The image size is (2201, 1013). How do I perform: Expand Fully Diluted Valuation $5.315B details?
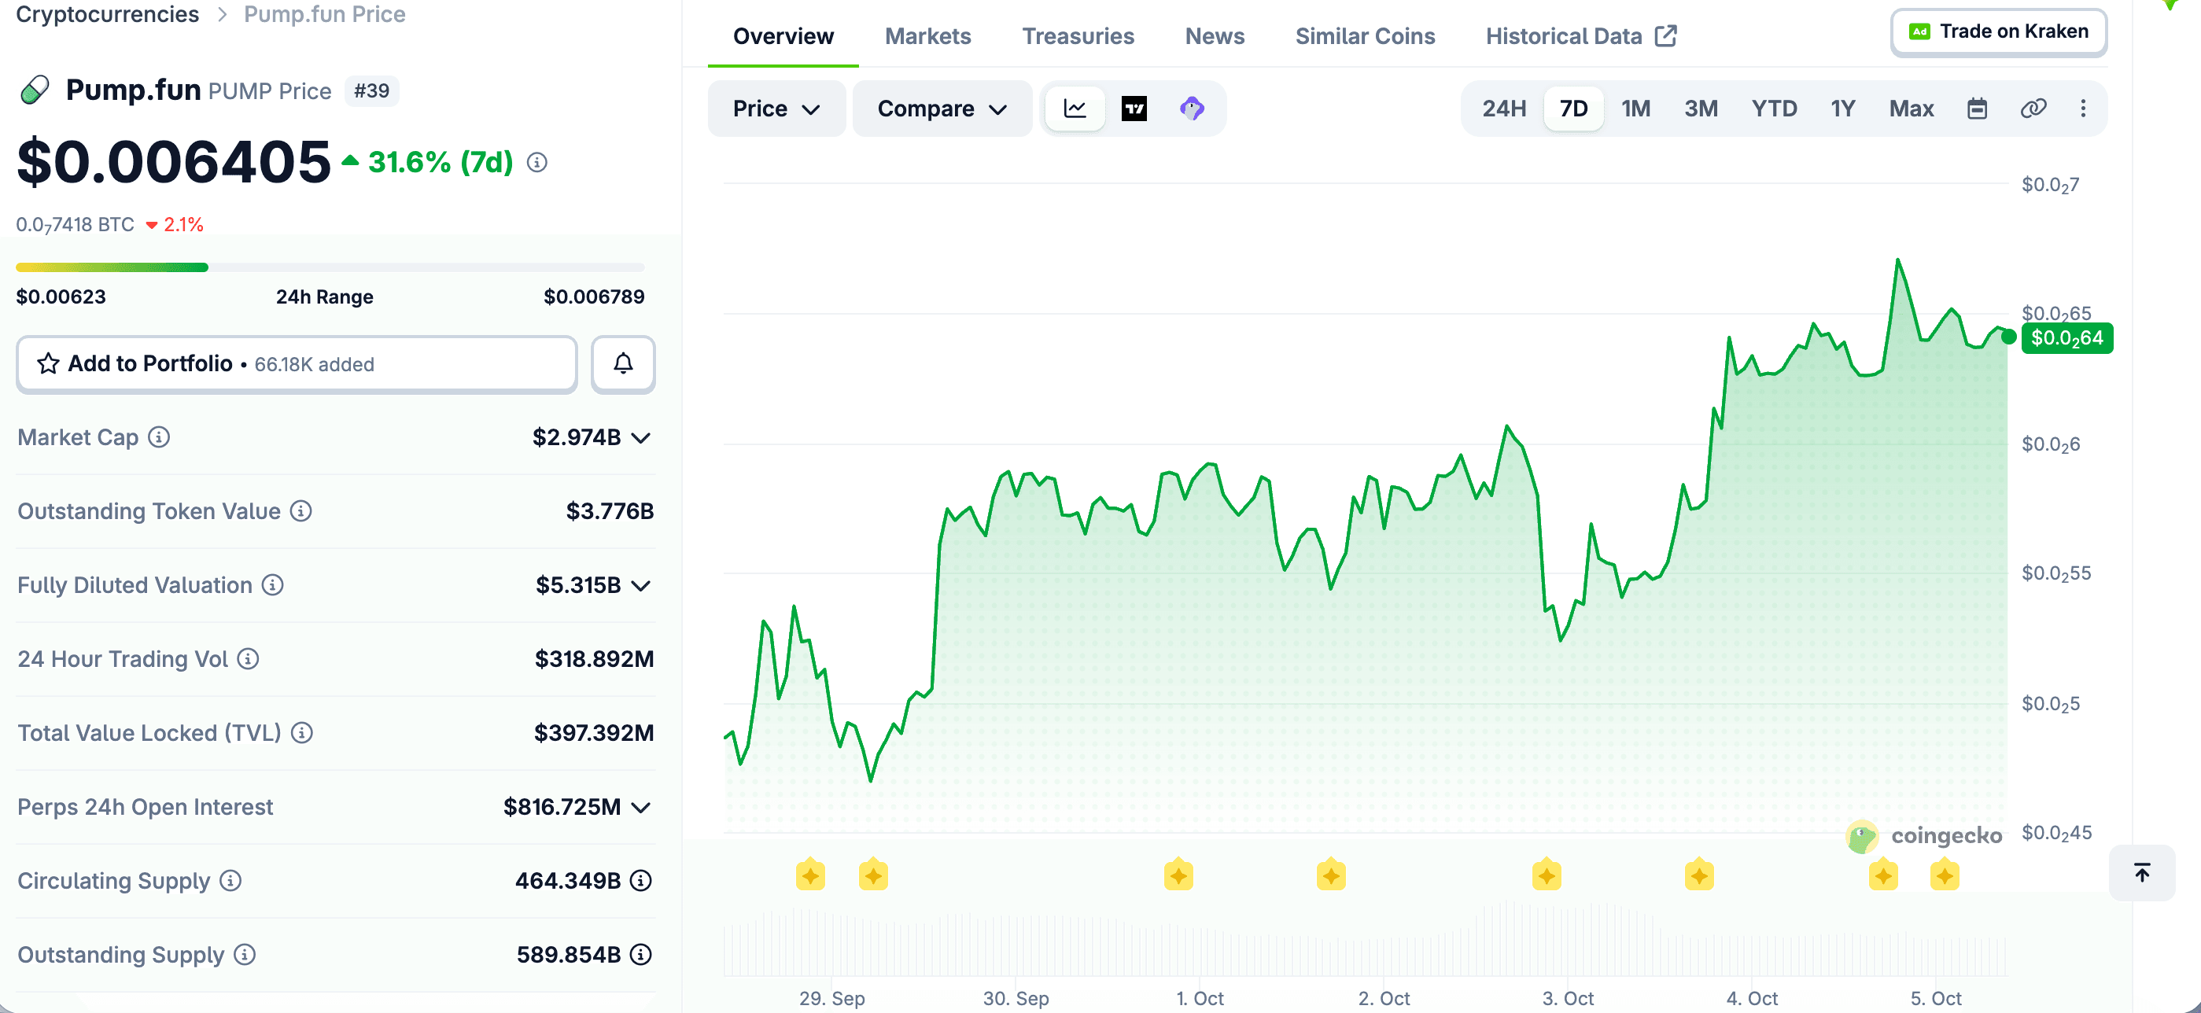point(641,586)
